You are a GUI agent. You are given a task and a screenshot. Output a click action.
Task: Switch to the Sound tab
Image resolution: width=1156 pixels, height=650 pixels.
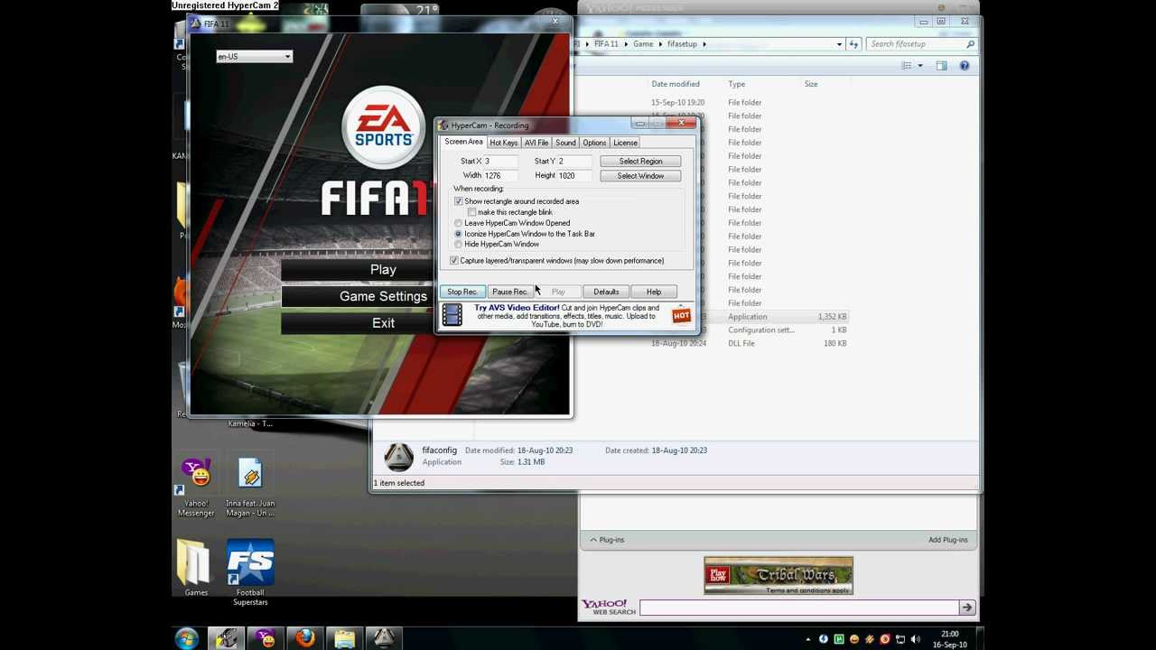pyautogui.click(x=565, y=143)
